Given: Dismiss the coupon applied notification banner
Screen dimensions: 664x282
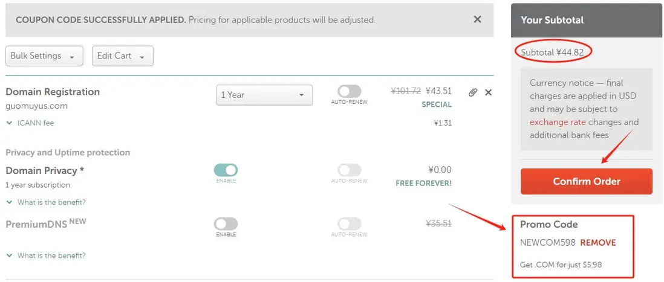Looking at the screenshot, I should tap(477, 19).
